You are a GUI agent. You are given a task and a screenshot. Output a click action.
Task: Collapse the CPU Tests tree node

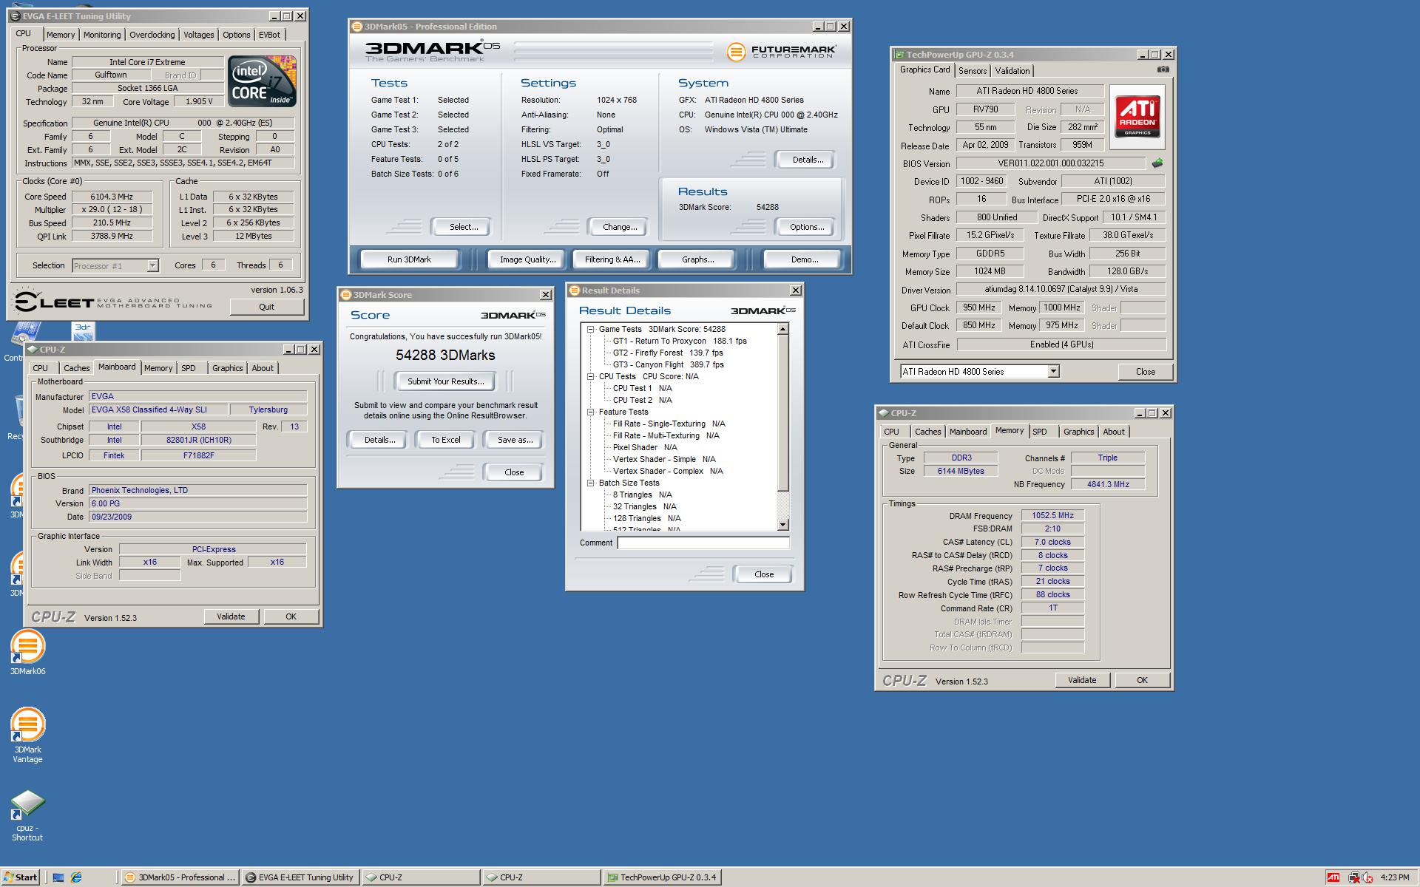591,377
